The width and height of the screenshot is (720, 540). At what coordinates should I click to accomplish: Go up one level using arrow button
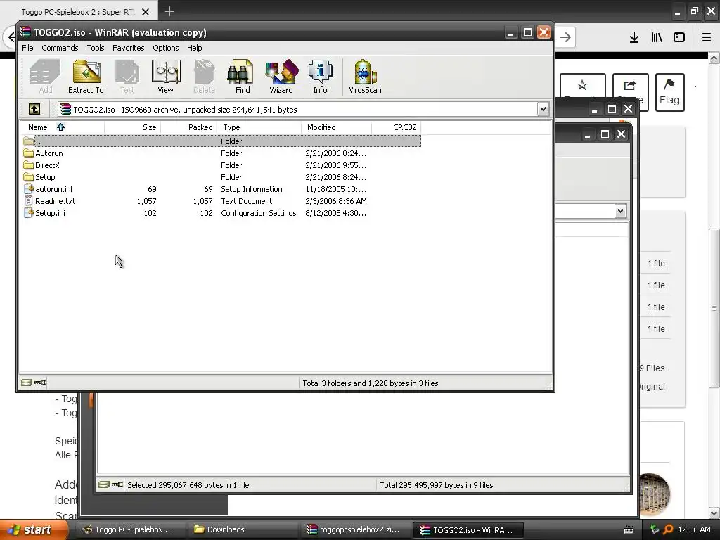pos(34,109)
